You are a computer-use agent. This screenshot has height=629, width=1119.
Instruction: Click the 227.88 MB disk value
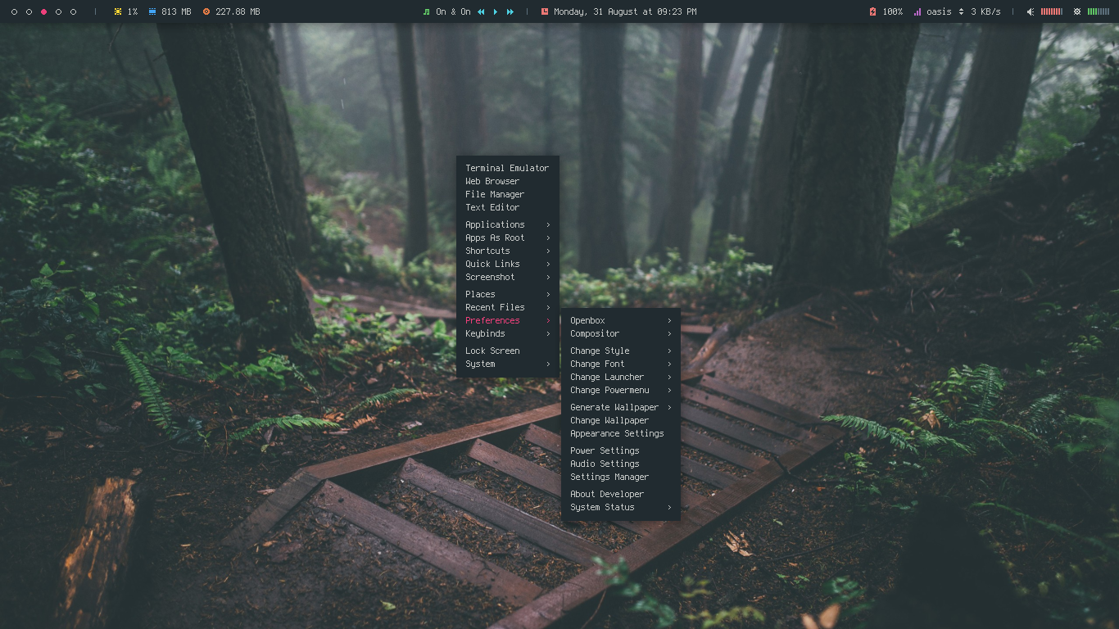[x=238, y=11]
